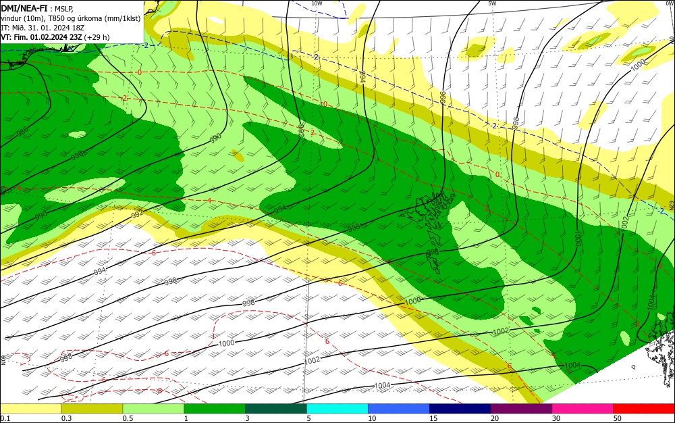Click the red '8' temperature contour label
675x423 pixels.
coord(160,391)
